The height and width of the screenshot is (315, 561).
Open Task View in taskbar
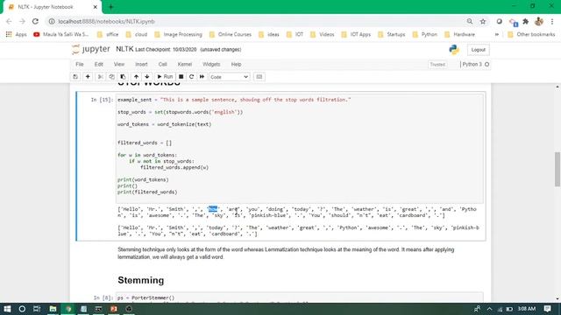37,309
